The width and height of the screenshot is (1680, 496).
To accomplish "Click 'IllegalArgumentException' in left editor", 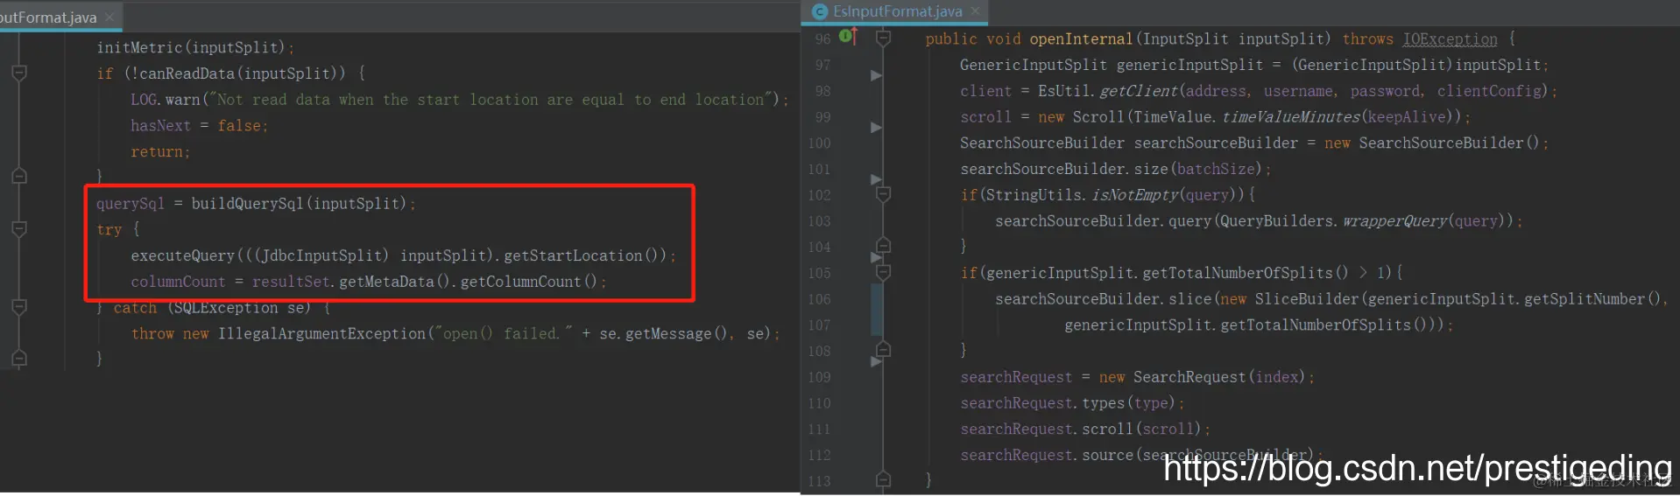I will pyautogui.click(x=321, y=333).
